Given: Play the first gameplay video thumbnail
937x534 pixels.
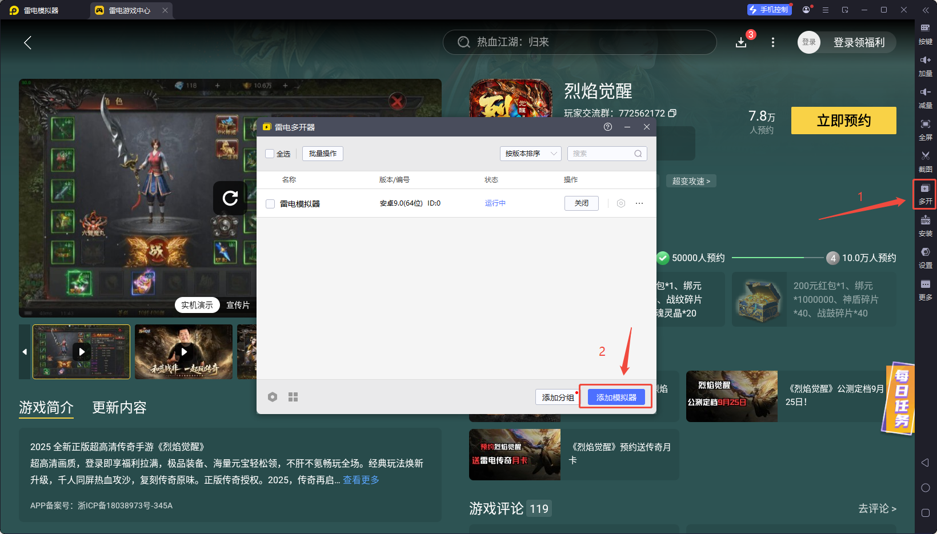Looking at the screenshot, I should tap(82, 352).
